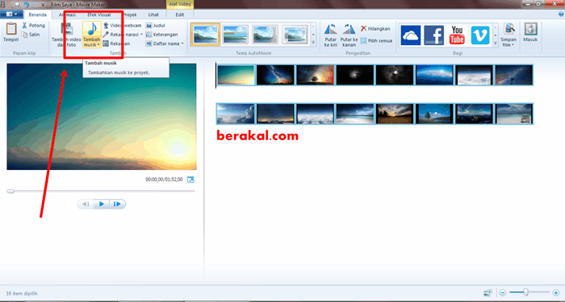
Task: Share the movie to OneDrive
Action: click(410, 35)
